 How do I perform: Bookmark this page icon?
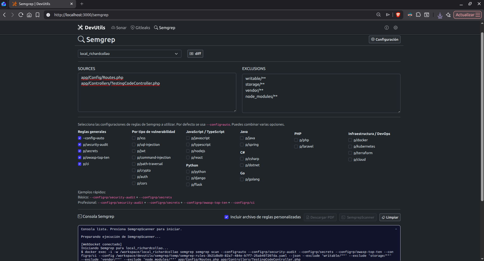coord(37,15)
